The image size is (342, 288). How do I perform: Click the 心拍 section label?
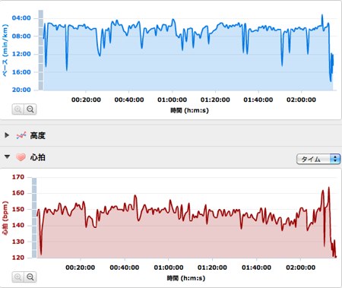point(38,157)
